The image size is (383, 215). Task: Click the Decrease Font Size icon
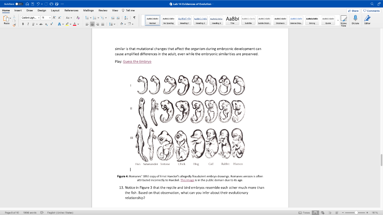(x=59, y=18)
